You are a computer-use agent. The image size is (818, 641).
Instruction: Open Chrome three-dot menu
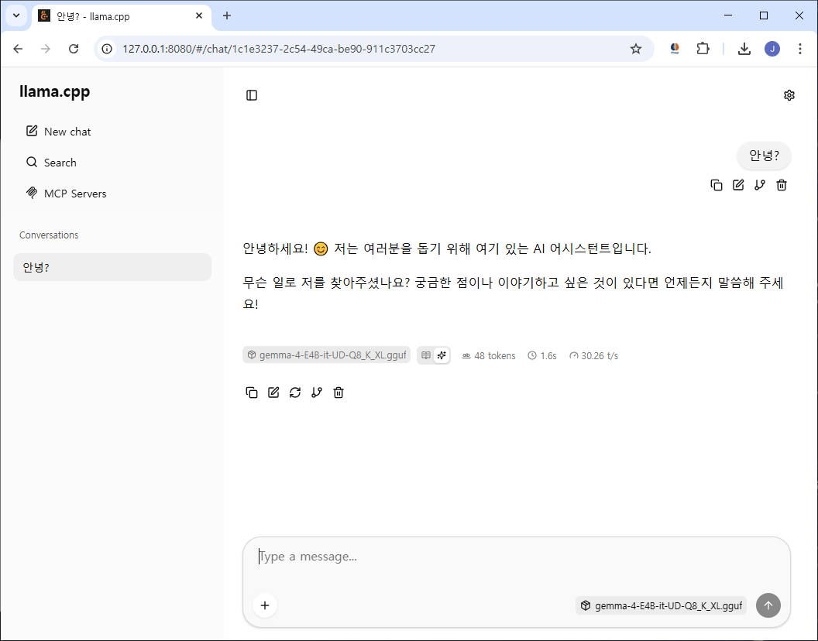coord(799,49)
